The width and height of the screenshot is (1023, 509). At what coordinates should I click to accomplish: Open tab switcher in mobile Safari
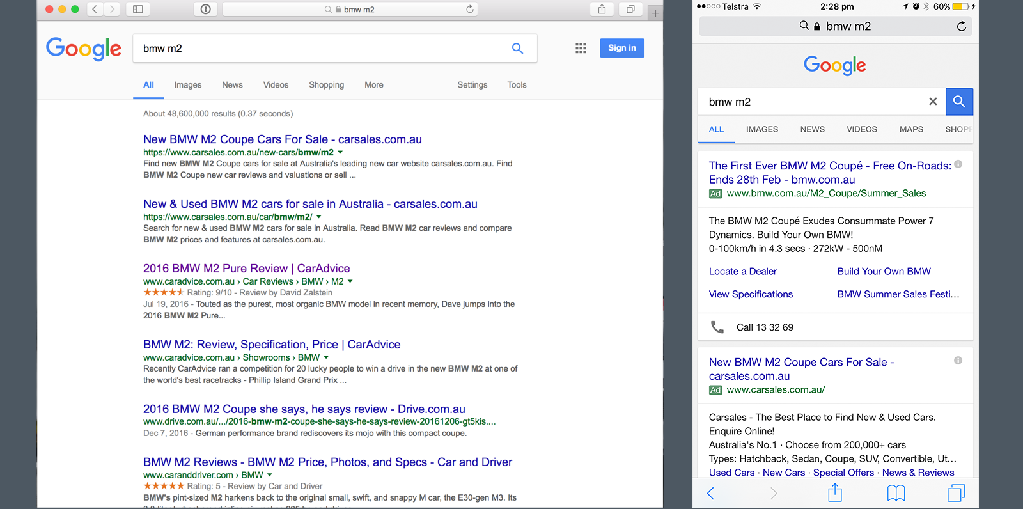click(957, 493)
